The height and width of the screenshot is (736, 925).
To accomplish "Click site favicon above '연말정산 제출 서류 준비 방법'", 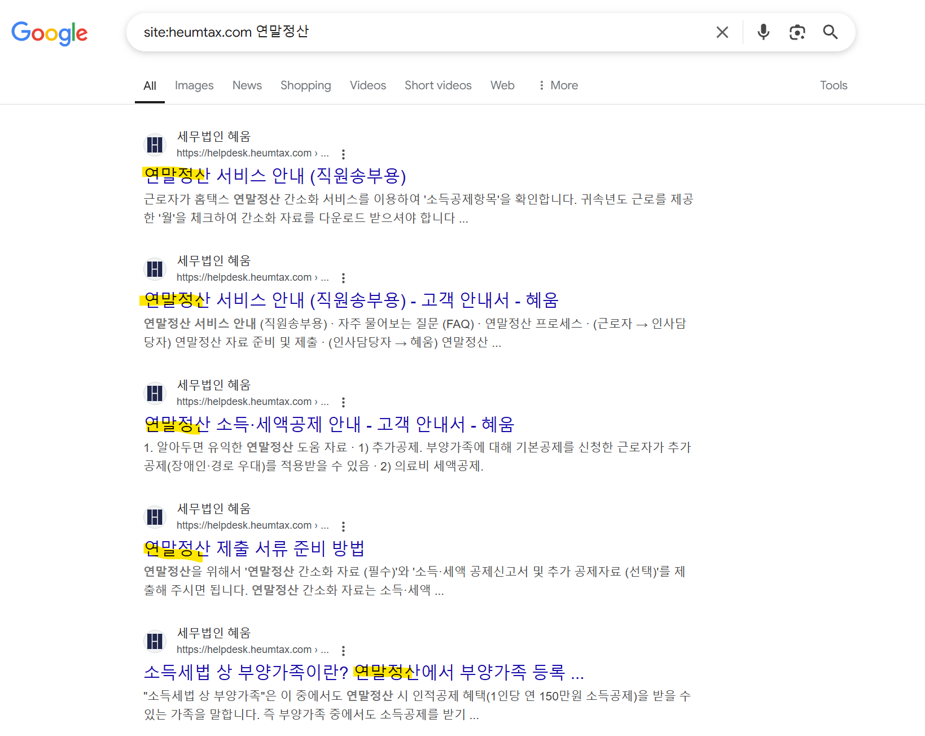I will click(155, 517).
